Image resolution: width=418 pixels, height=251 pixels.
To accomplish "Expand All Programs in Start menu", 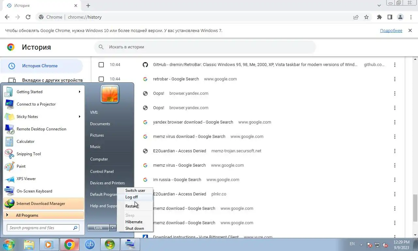I will click(44, 215).
